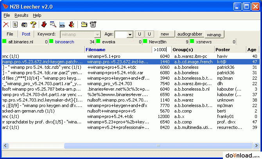Click the red arrow with star icon
The width and height of the screenshot is (262, 159).
click(x=72, y=25)
